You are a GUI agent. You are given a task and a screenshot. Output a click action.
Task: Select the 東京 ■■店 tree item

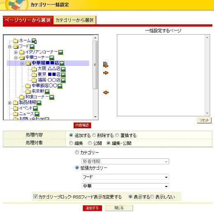coord(49,74)
